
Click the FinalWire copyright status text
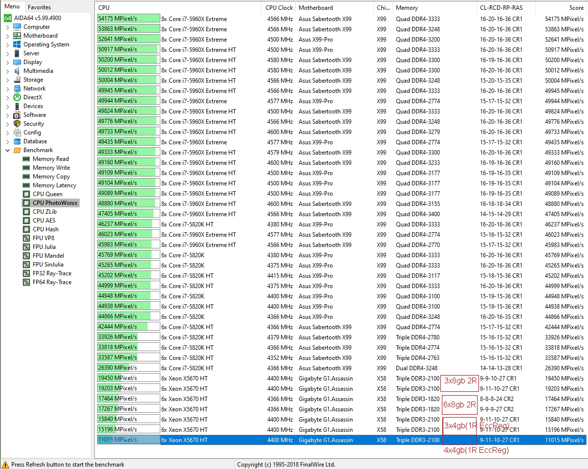[286, 465]
